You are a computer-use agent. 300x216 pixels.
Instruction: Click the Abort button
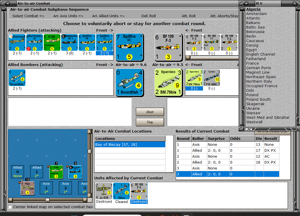point(150,112)
